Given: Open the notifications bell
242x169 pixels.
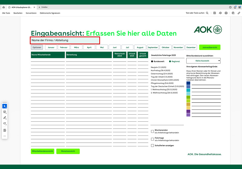Looking at the screenshot, I should click(x=235, y=7).
